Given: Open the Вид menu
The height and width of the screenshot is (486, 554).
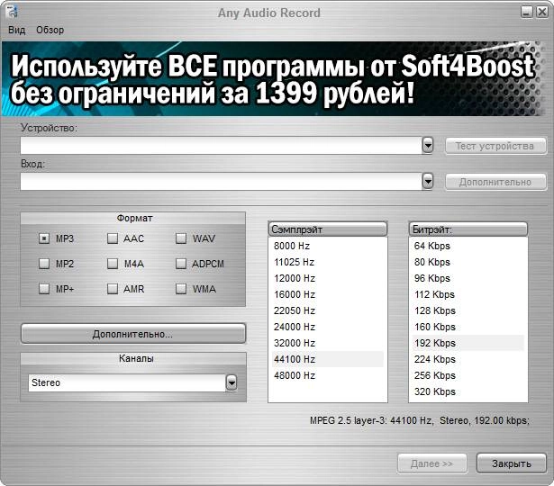Looking at the screenshot, I should click(x=16, y=30).
